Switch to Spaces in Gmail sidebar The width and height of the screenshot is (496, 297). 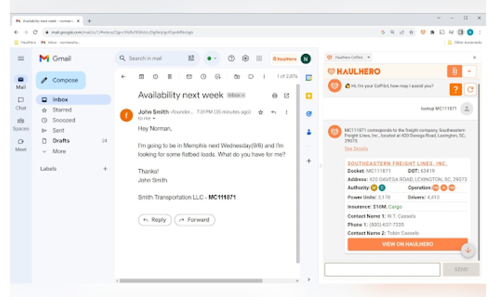click(x=21, y=124)
